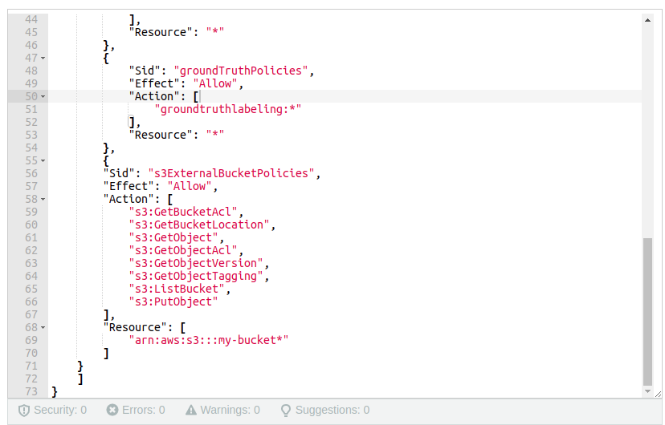Click the vertical scrollbar thumb
665x425 pixels.
click(647, 312)
